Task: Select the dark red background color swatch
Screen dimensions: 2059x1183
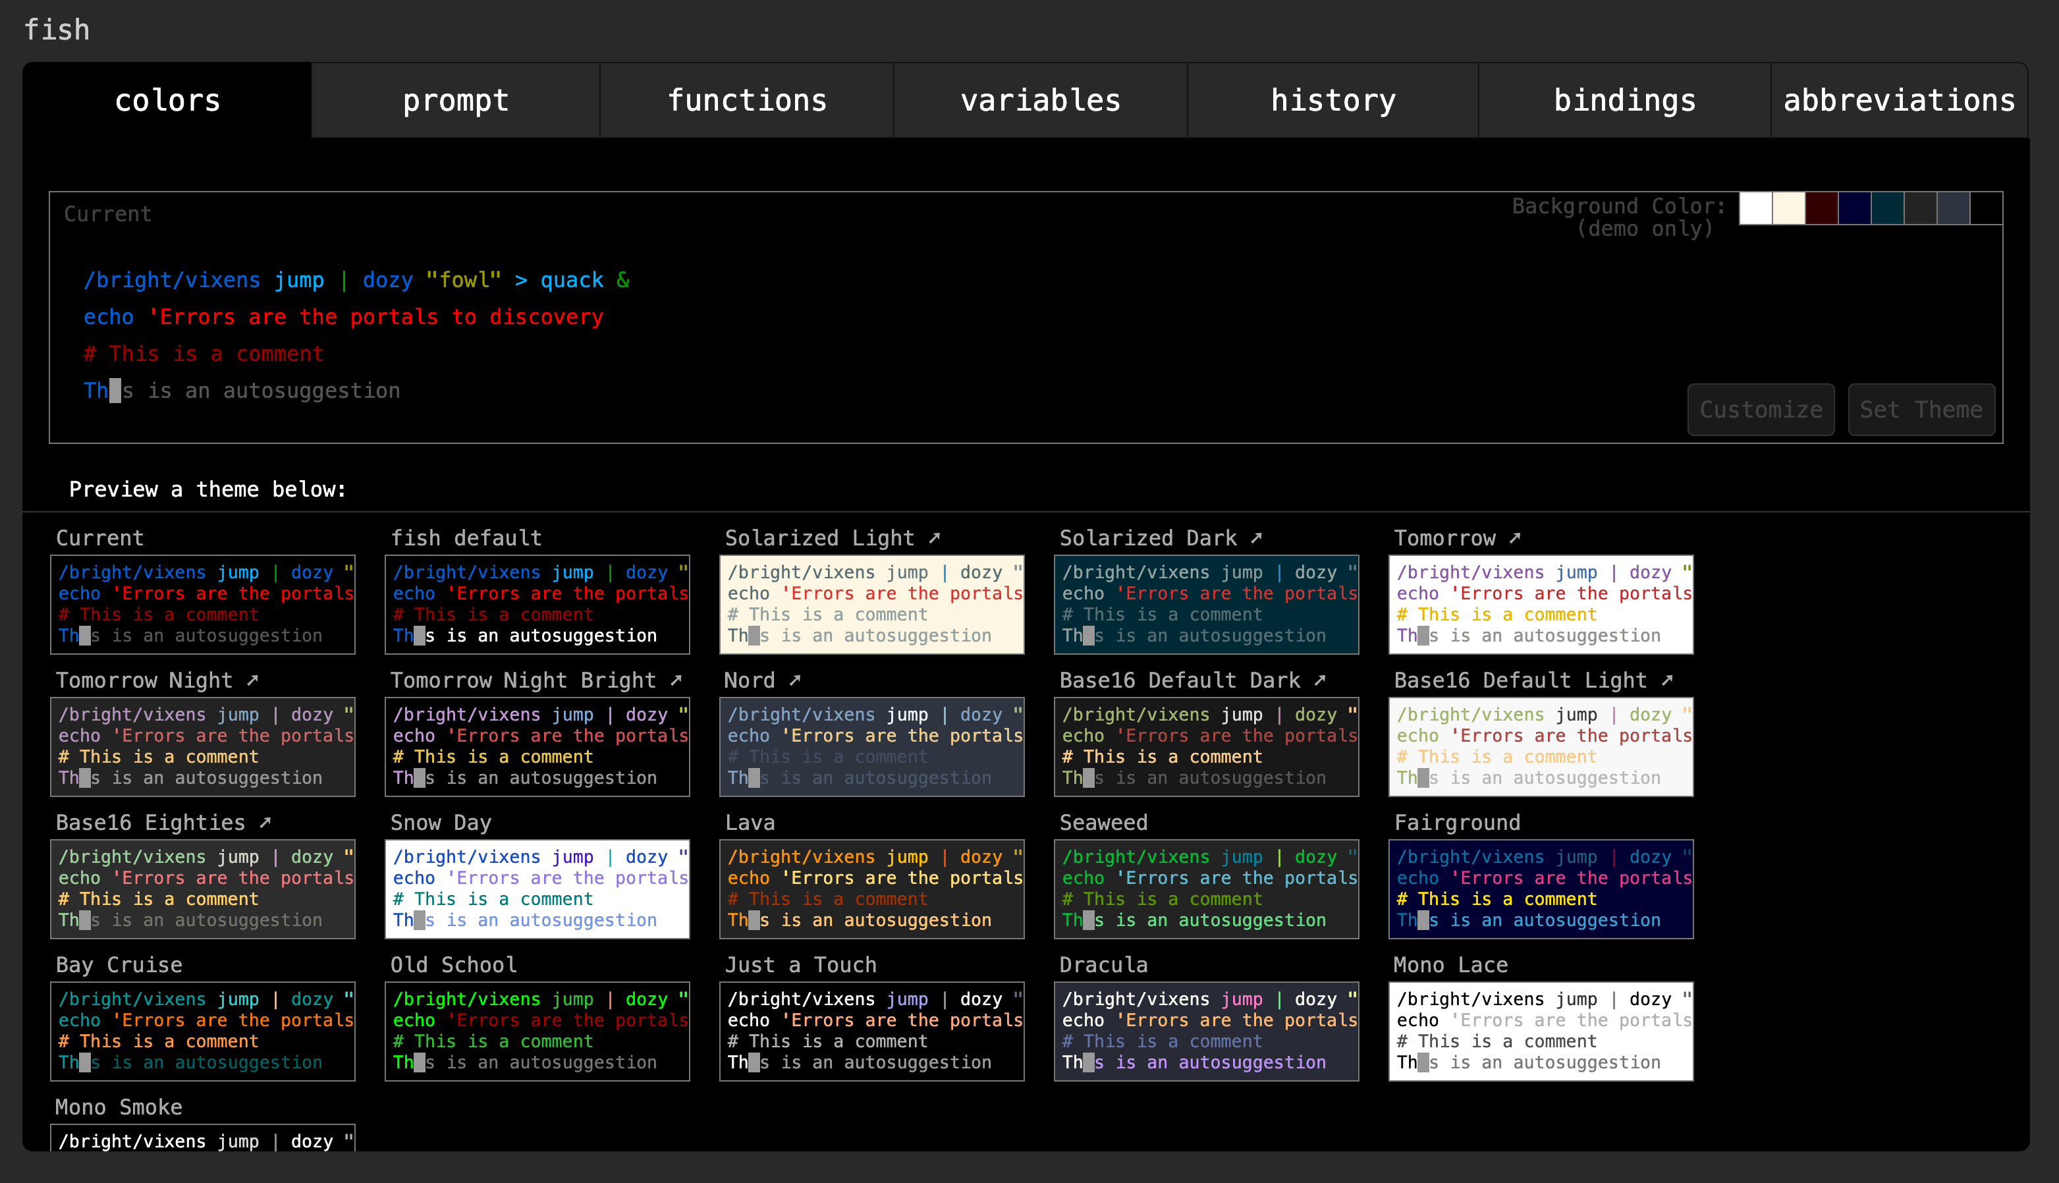Action: [1822, 209]
